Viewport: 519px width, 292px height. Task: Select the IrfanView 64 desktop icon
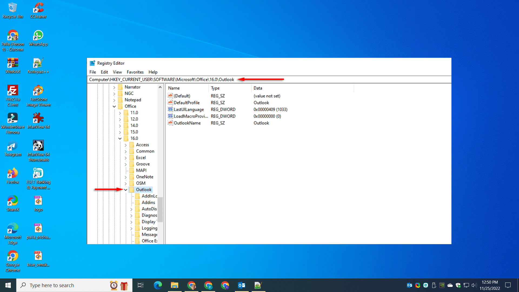coord(38,121)
